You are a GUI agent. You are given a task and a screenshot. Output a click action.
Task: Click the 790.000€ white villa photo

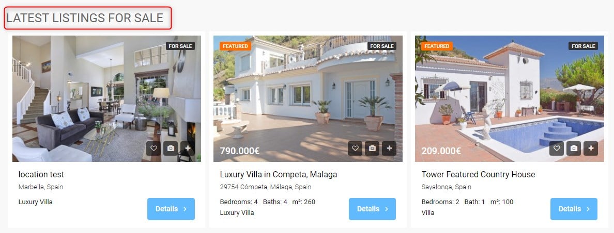point(308,98)
